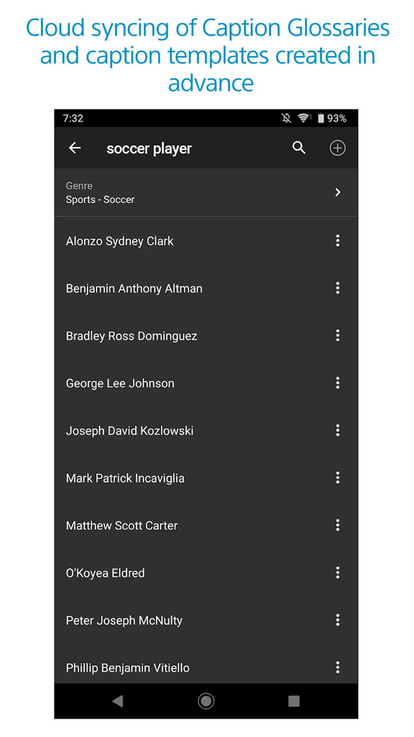414x737 pixels.
Task: Open three-dot menu for Mark Patrick Incaviglia
Action: tap(337, 478)
